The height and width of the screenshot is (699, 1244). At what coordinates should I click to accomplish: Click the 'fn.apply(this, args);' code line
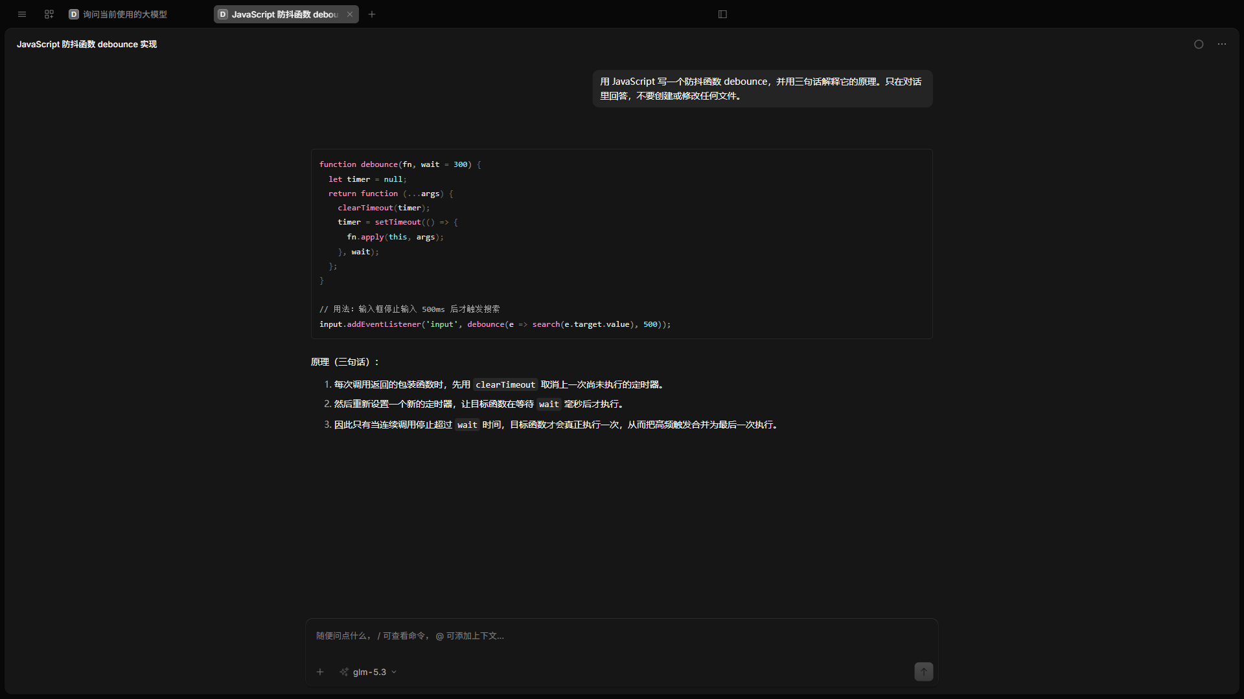[x=395, y=237]
